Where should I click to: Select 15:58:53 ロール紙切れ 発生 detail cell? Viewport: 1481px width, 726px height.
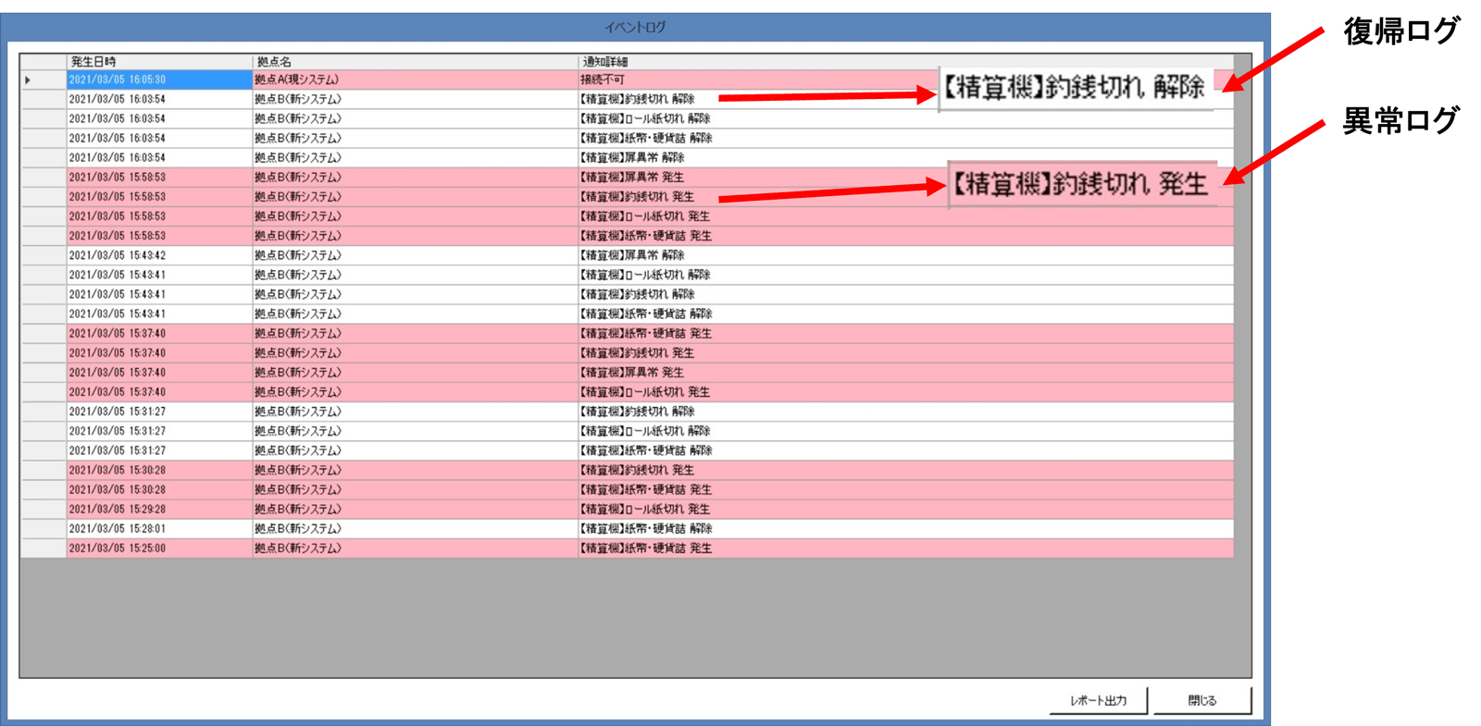tap(905, 216)
